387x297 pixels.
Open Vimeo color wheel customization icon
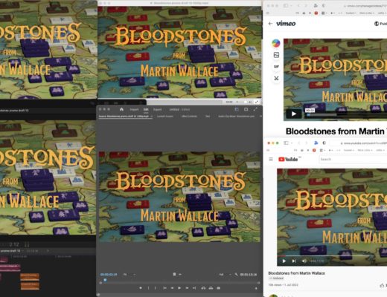coord(276,43)
